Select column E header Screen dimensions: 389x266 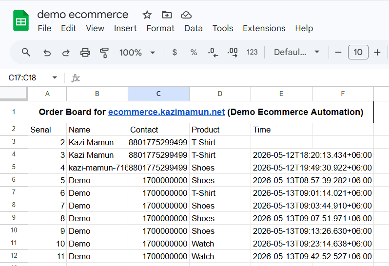[x=281, y=94]
